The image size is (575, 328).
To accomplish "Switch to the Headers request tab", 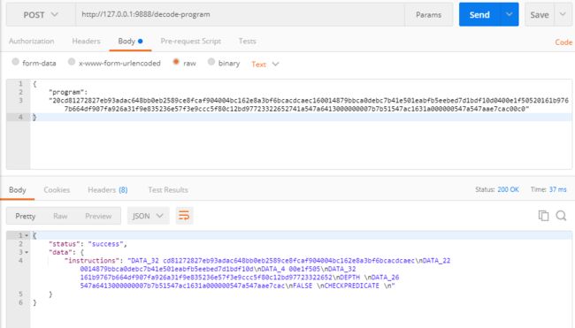I will [86, 41].
